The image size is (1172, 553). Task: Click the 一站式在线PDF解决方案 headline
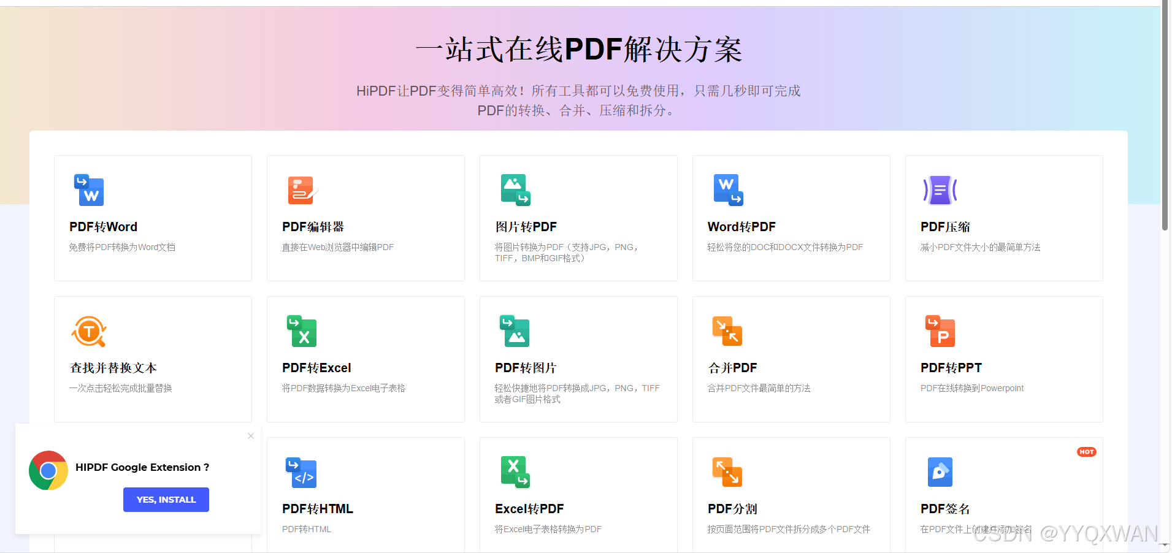pos(579,50)
